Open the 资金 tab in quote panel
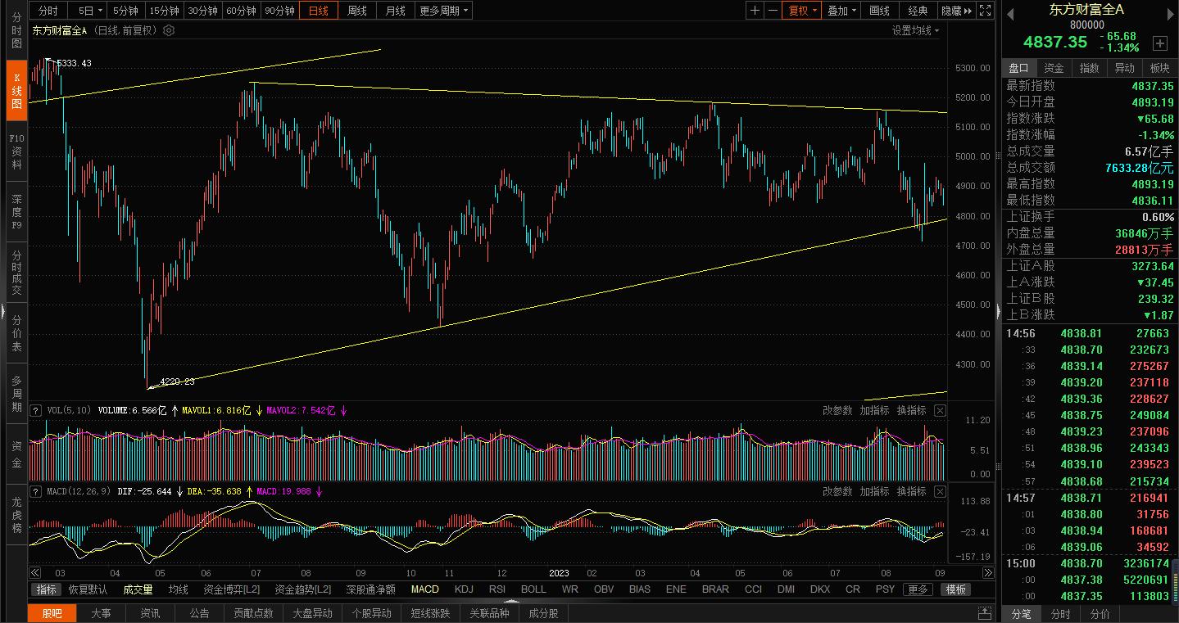The image size is (1179, 623). pyautogui.click(x=1054, y=68)
